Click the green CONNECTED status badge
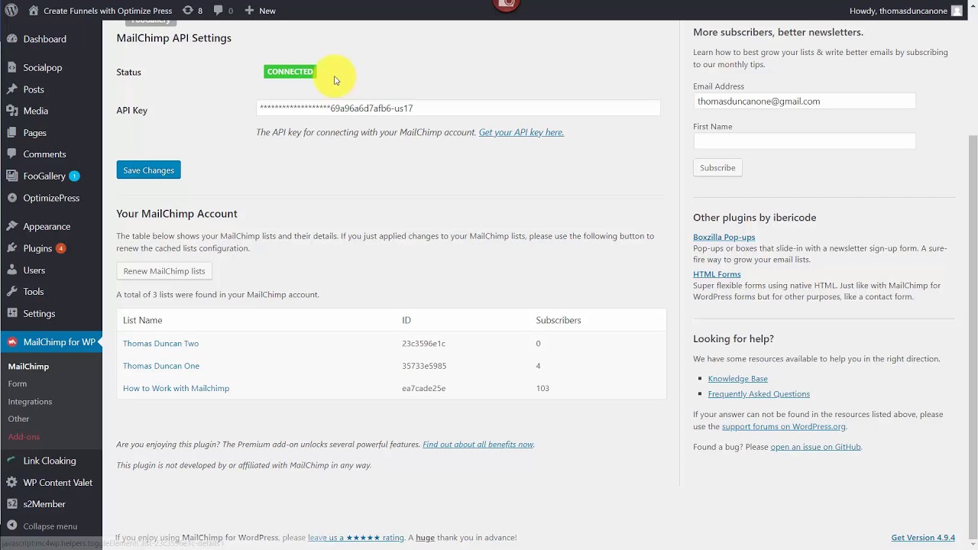The height and width of the screenshot is (550, 978). 290,71
